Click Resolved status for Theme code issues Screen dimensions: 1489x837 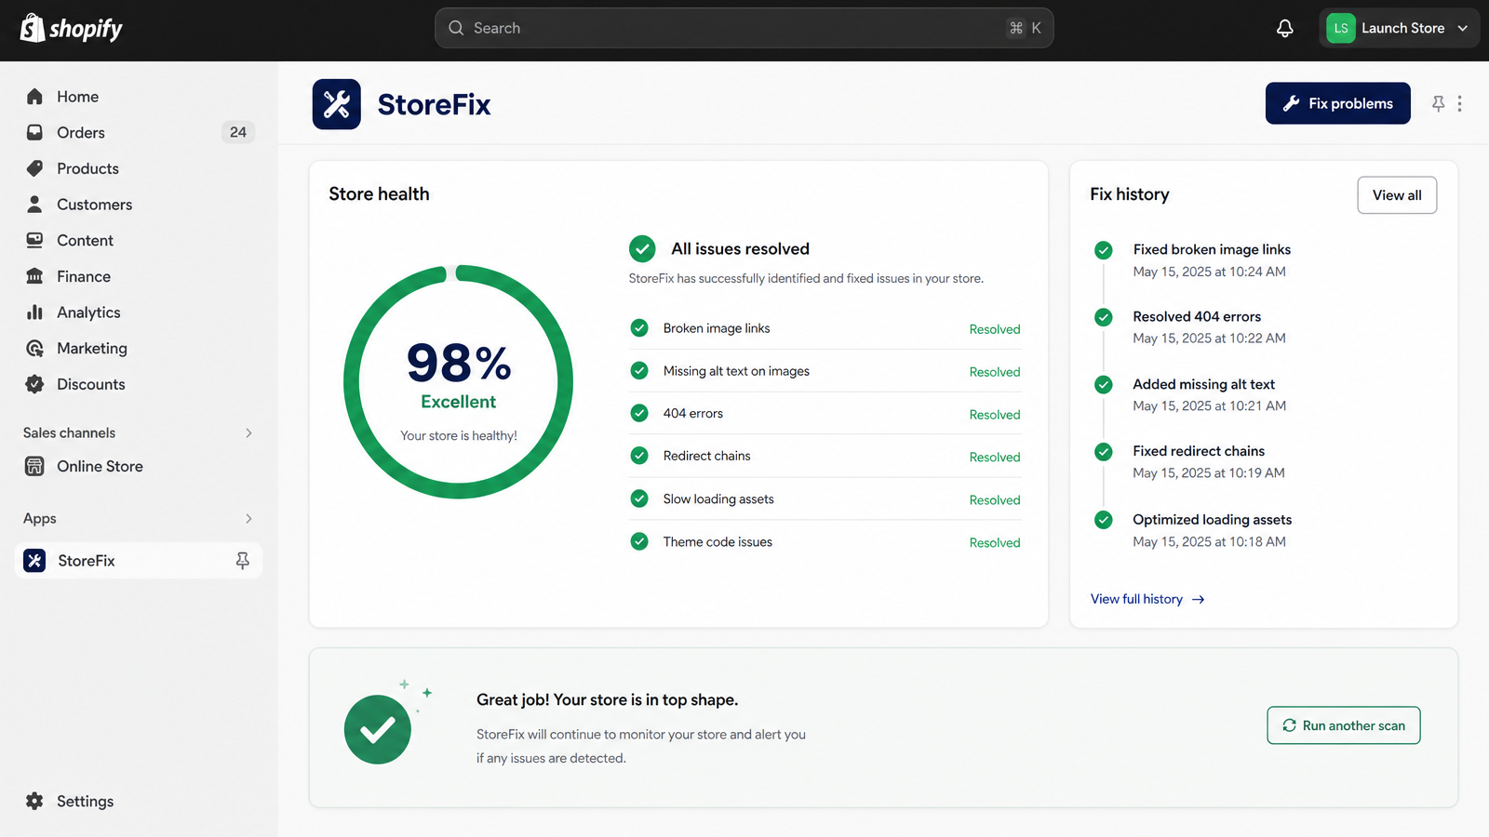coord(995,543)
